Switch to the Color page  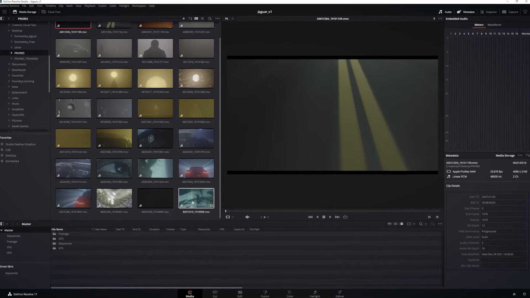[x=290, y=293]
